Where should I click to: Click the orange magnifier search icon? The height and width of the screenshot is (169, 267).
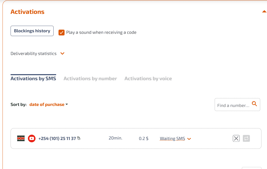tap(254, 104)
